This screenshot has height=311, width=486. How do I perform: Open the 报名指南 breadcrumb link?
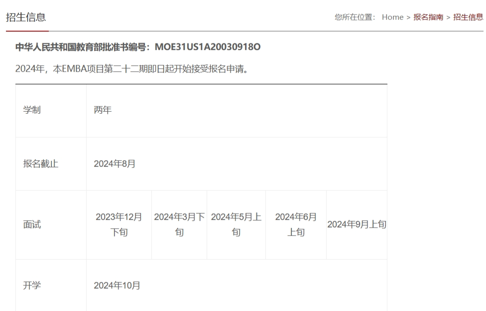click(428, 17)
